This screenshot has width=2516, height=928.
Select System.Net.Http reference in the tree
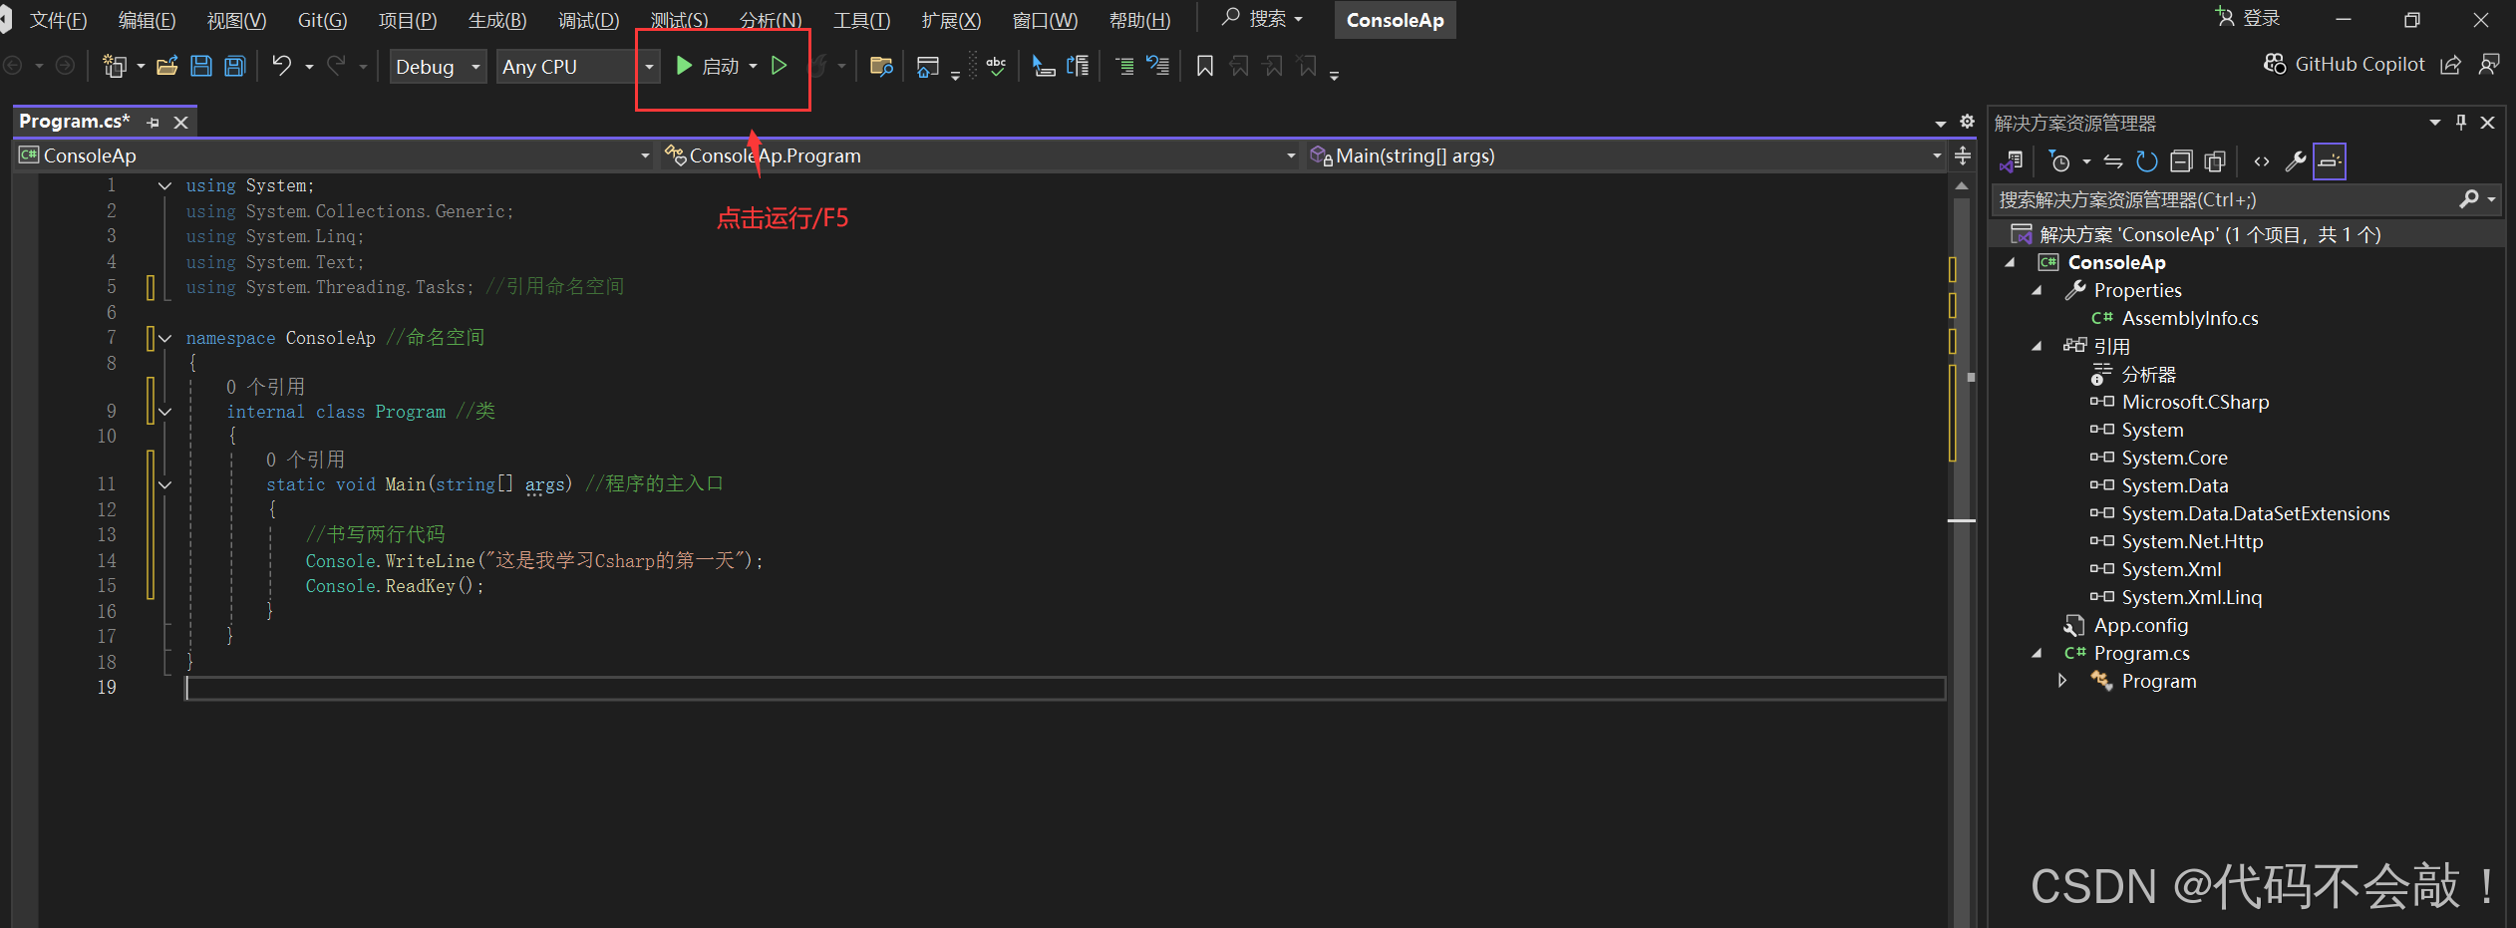pyautogui.click(x=2191, y=542)
